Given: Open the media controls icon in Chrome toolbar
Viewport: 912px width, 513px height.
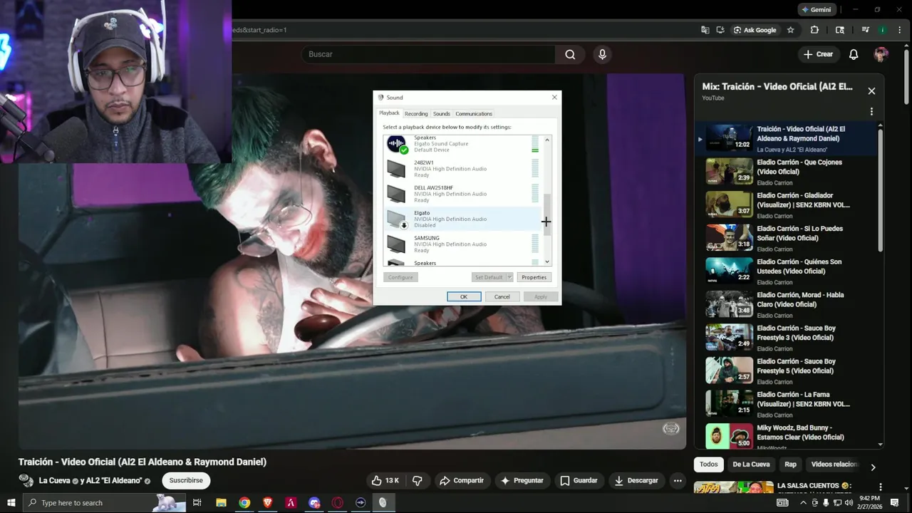Looking at the screenshot, I should 866,30.
